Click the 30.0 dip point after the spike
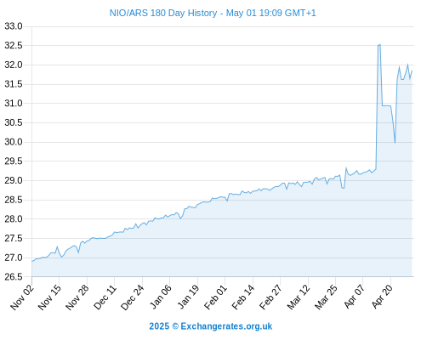The image size is (421, 340). tap(395, 143)
